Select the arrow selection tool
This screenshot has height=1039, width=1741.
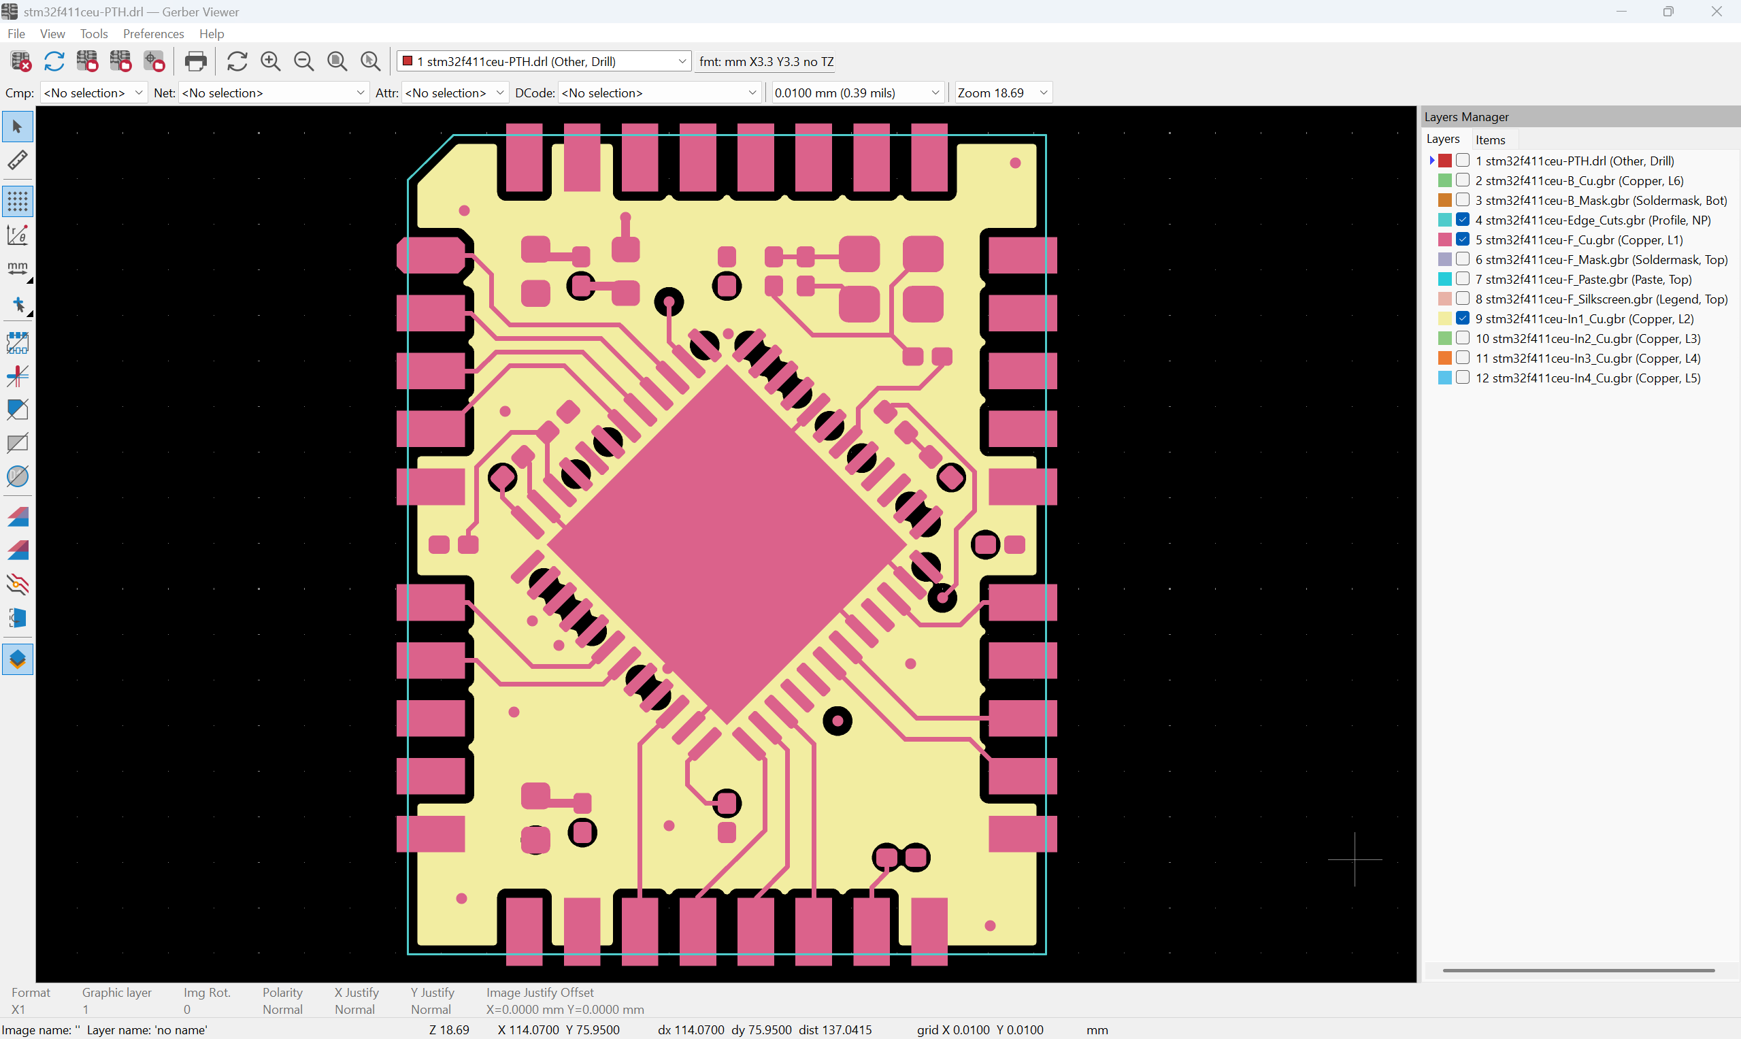tap(18, 127)
